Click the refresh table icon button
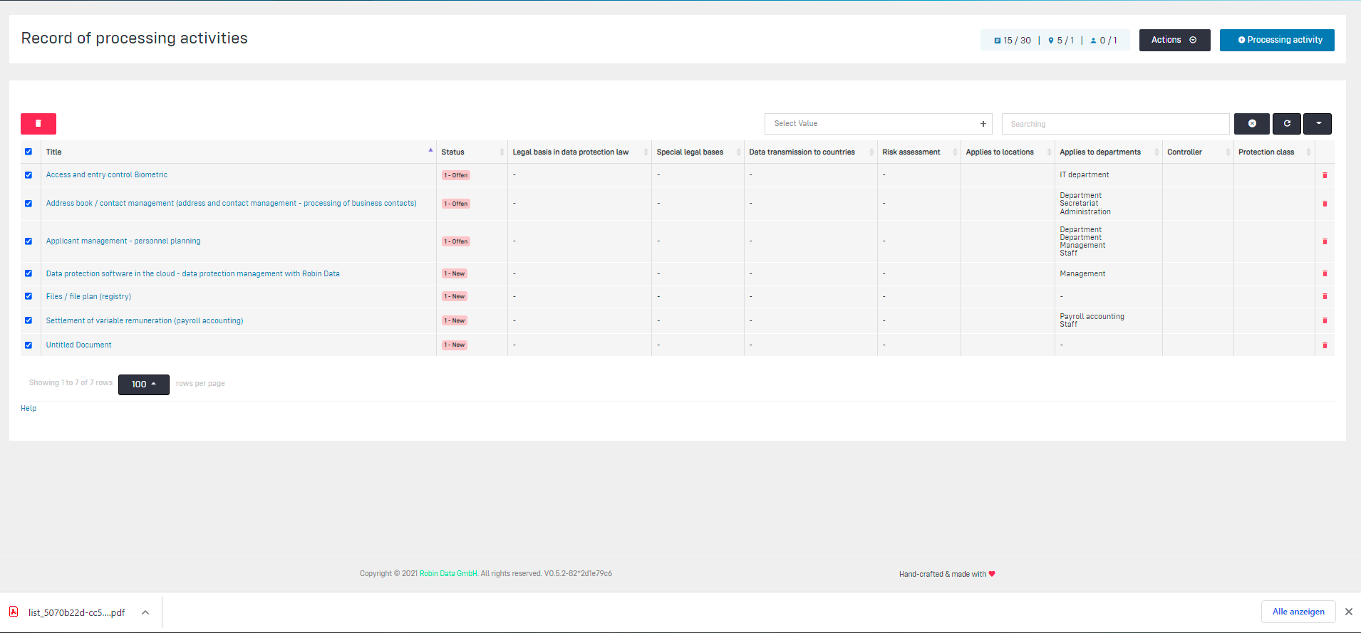The image size is (1361, 633). (1287, 124)
